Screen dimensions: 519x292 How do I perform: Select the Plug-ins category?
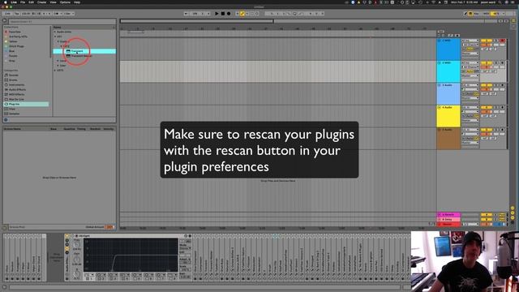[26, 104]
